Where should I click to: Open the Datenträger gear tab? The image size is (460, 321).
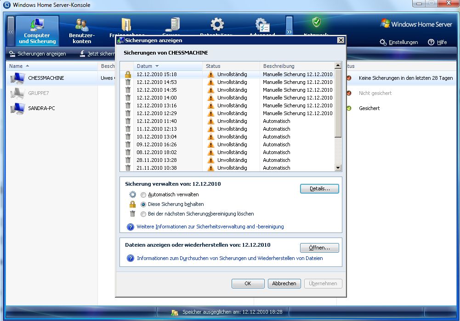coord(217,26)
